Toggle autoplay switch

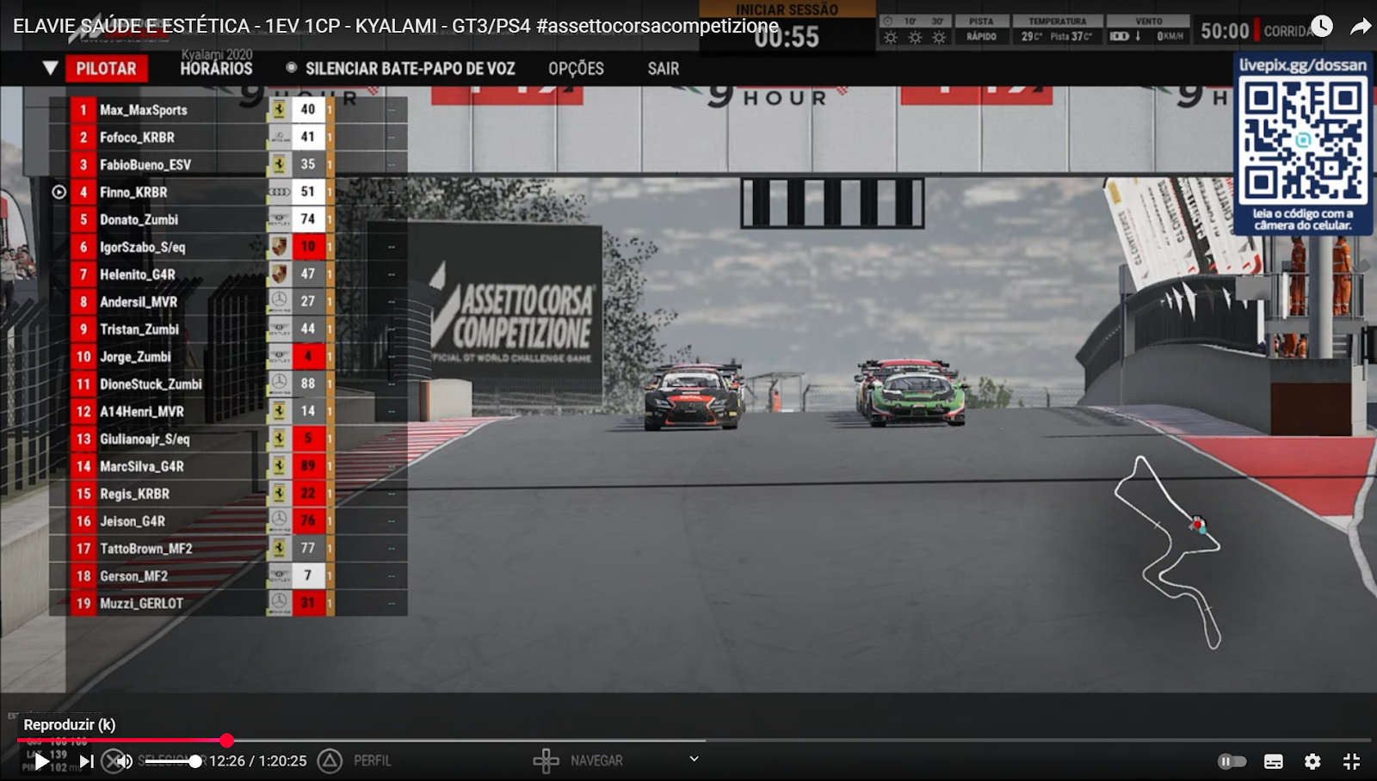pos(1232,761)
